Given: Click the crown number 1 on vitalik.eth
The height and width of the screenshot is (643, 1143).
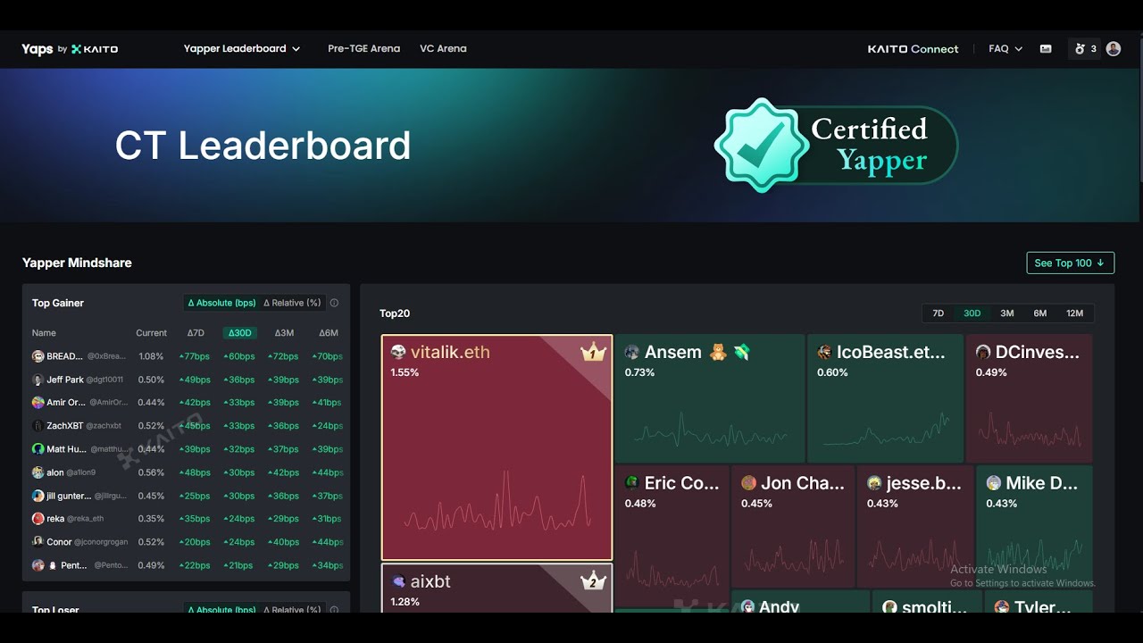Looking at the screenshot, I should (x=594, y=353).
